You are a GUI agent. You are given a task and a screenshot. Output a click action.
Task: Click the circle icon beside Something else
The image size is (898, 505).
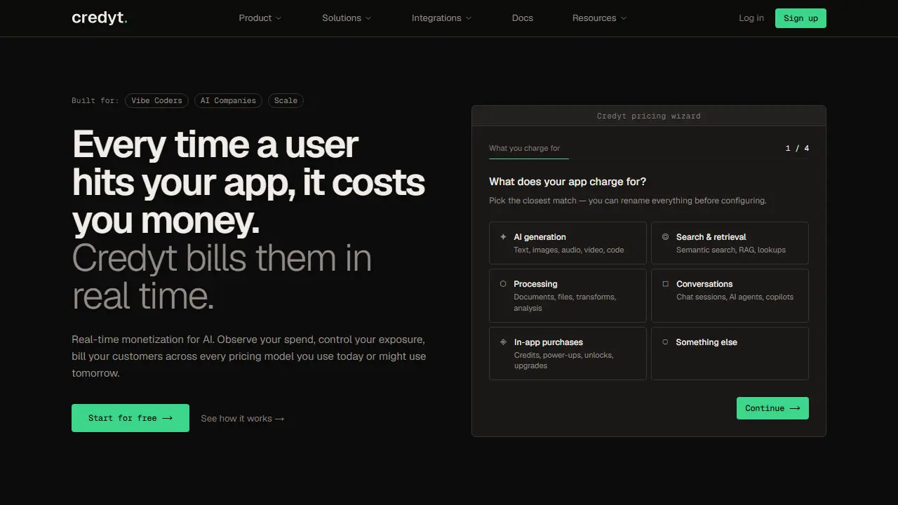pos(665,342)
